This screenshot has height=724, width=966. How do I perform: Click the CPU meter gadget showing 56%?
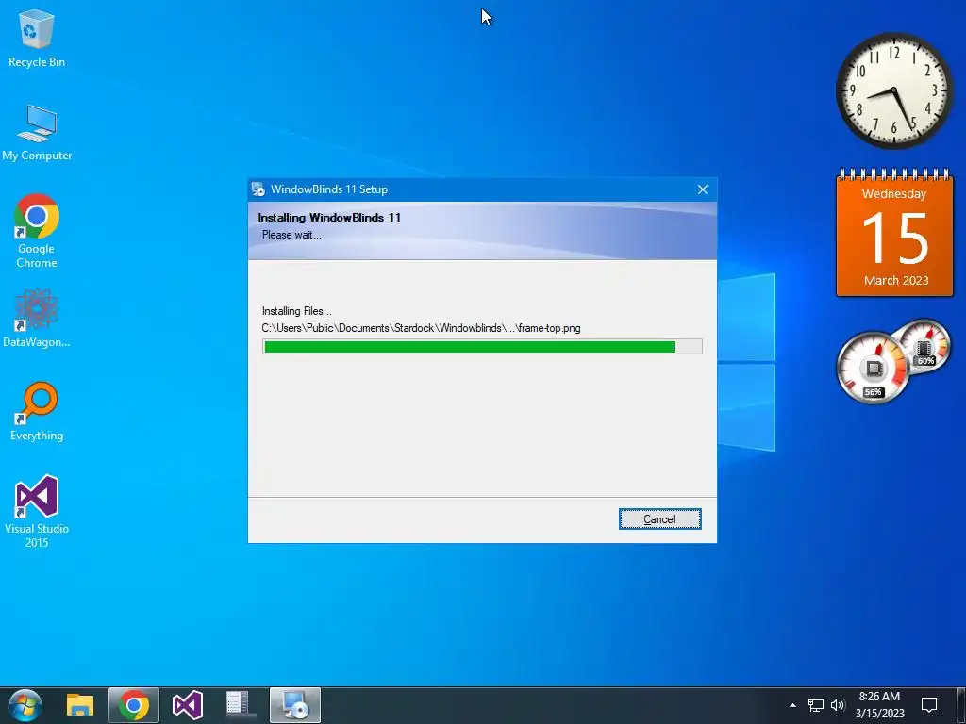click(x=874, y=369)
